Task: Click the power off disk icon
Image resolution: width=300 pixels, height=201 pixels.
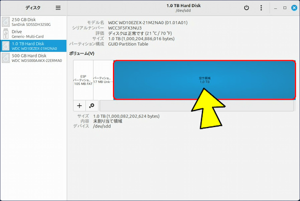Action: 246,8
